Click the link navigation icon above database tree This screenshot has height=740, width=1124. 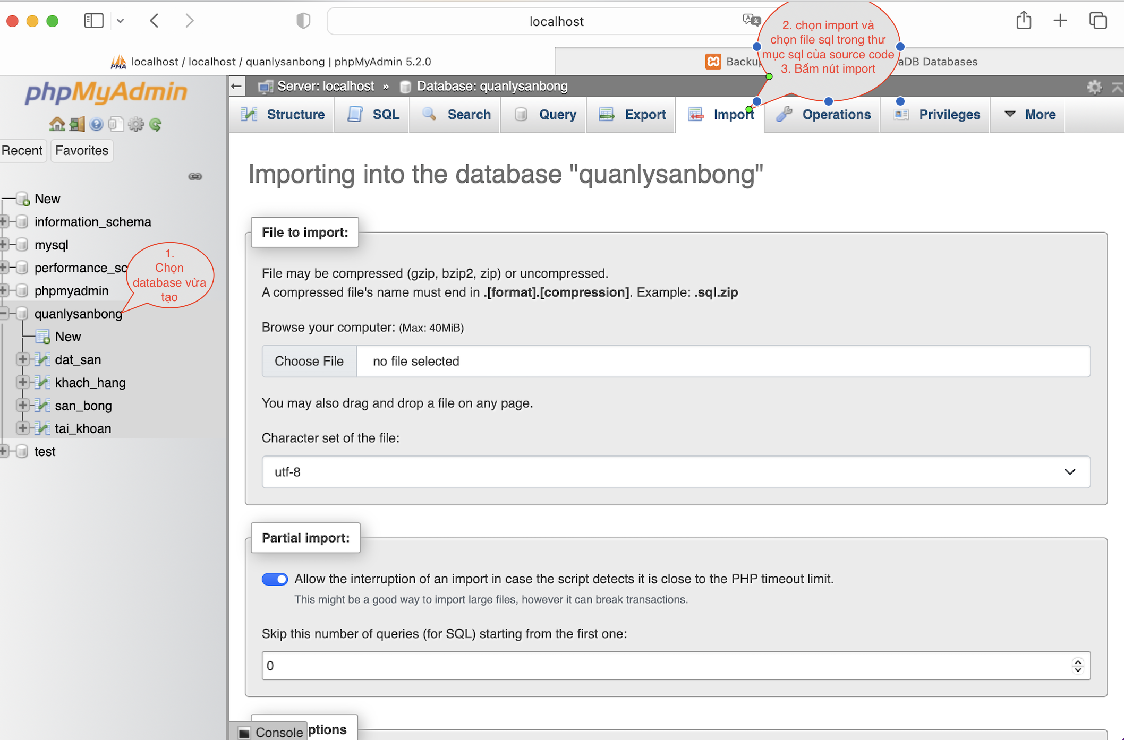tap(195, 176)
